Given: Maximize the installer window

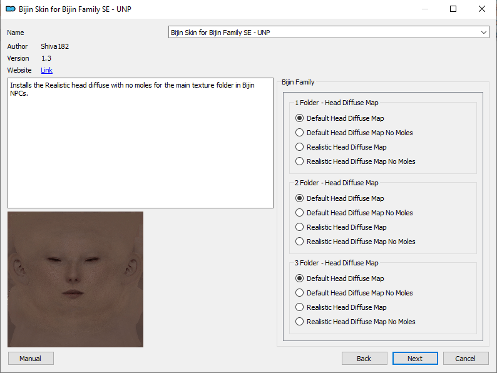Looking at the screenshot, I should (x=453, y=9).
